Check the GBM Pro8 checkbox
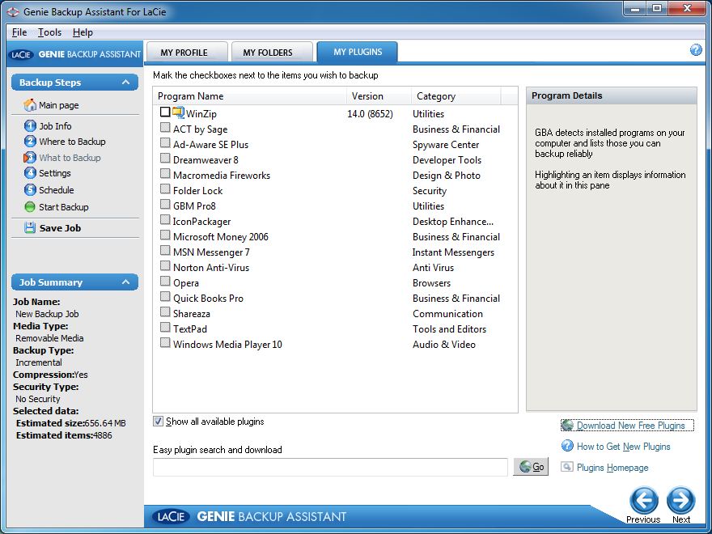Viewport: 712px width, 534px height. pos(165,205)
